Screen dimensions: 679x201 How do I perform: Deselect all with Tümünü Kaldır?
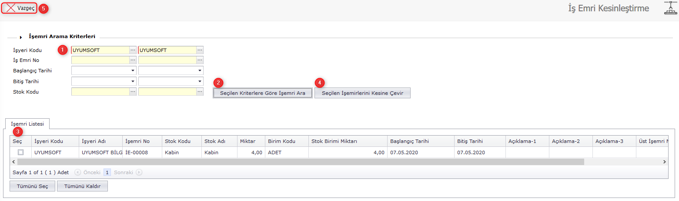(x=82, y=186)
